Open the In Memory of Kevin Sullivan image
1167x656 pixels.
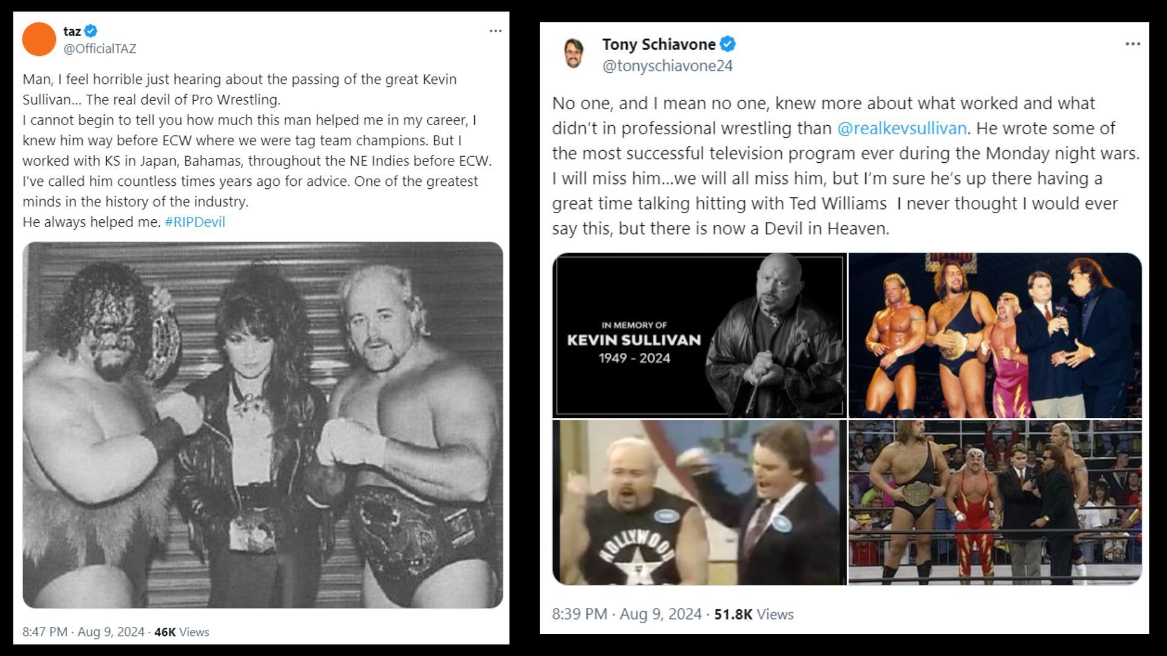coord(699,335)
